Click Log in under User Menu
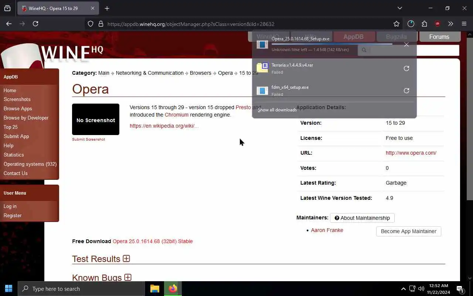This screenshot has height=296, width=473. [10, 206]
